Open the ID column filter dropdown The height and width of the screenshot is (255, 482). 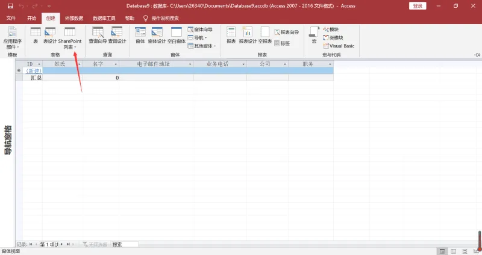click(x=39, y=64)
